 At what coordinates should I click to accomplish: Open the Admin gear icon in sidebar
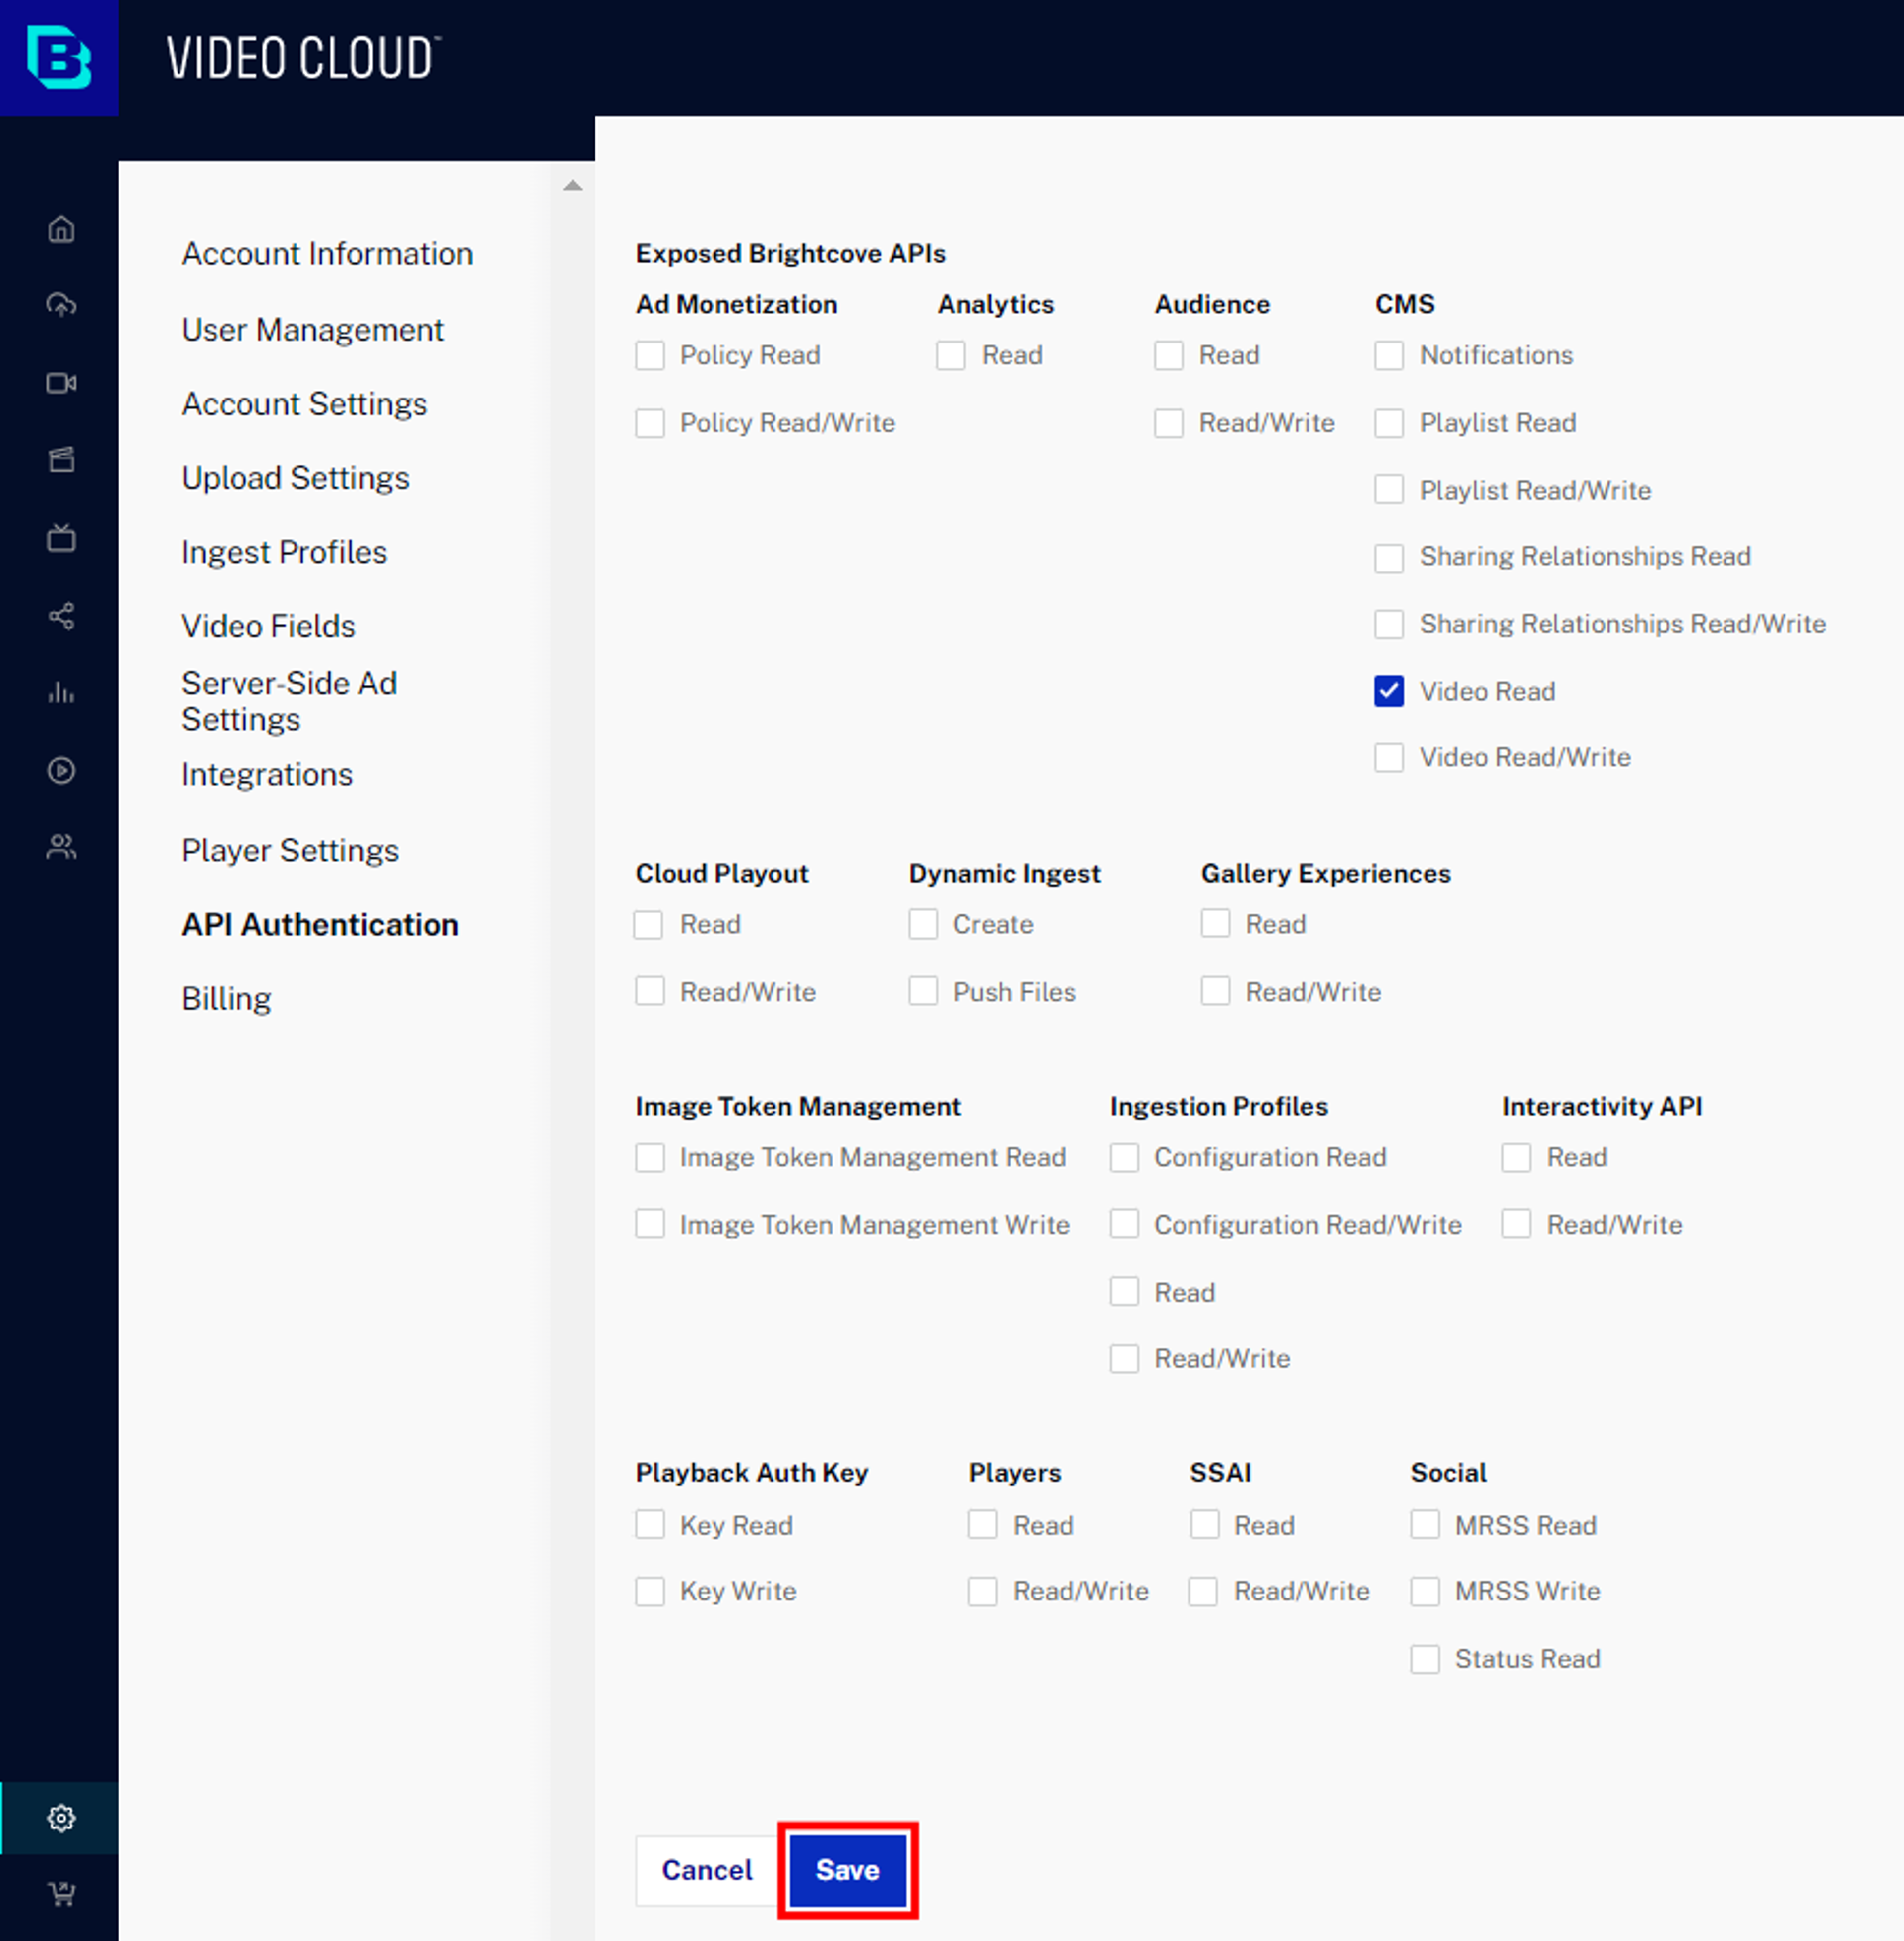(61, 1818)
